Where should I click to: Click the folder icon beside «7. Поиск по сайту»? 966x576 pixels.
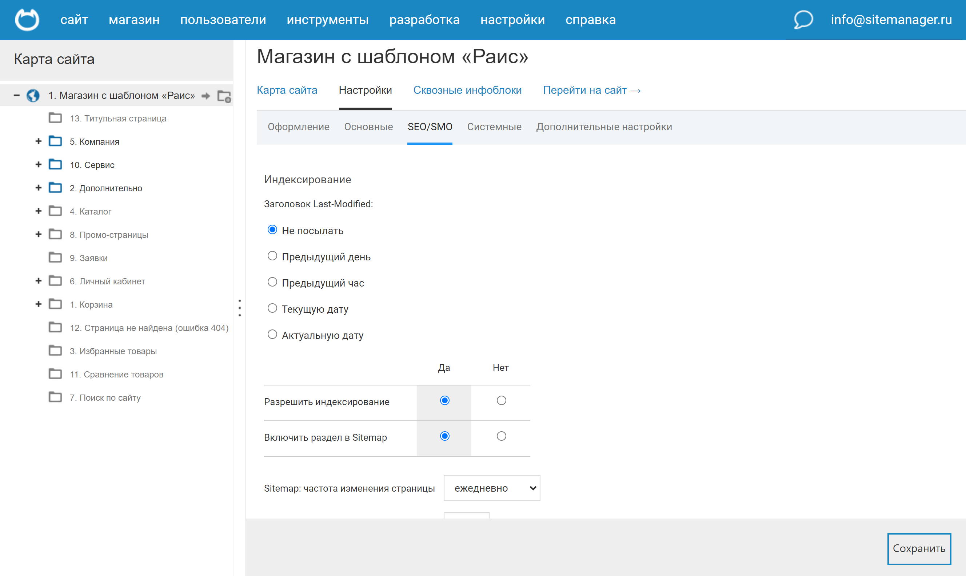click(x=55, y=397)
